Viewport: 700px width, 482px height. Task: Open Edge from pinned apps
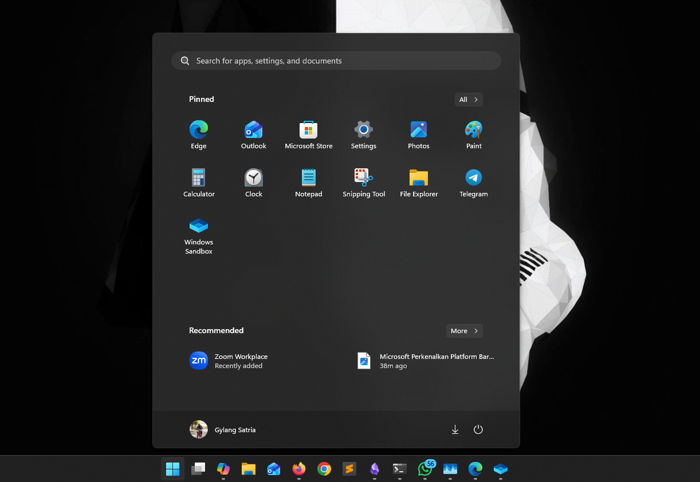pyautogui.click(x=199, y=135)
